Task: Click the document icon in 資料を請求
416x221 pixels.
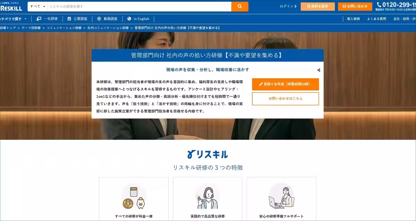Action: pyautogui.click(x=309, y=6)
